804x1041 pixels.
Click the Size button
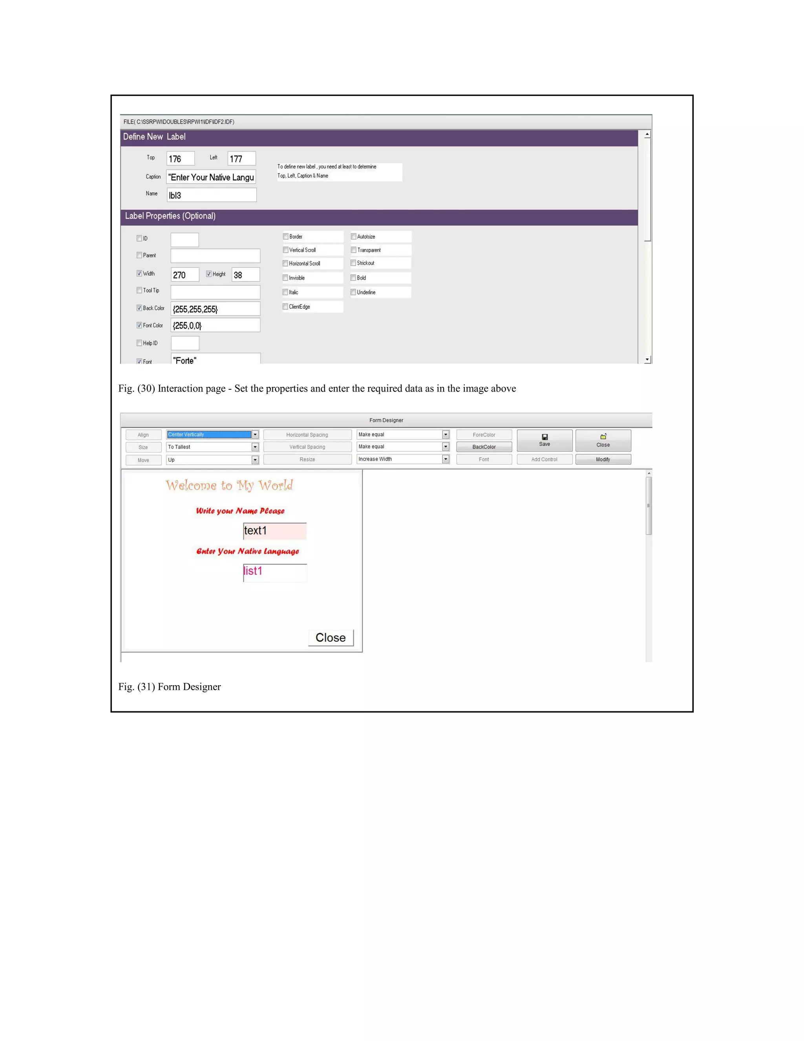(x=143, y=447)
